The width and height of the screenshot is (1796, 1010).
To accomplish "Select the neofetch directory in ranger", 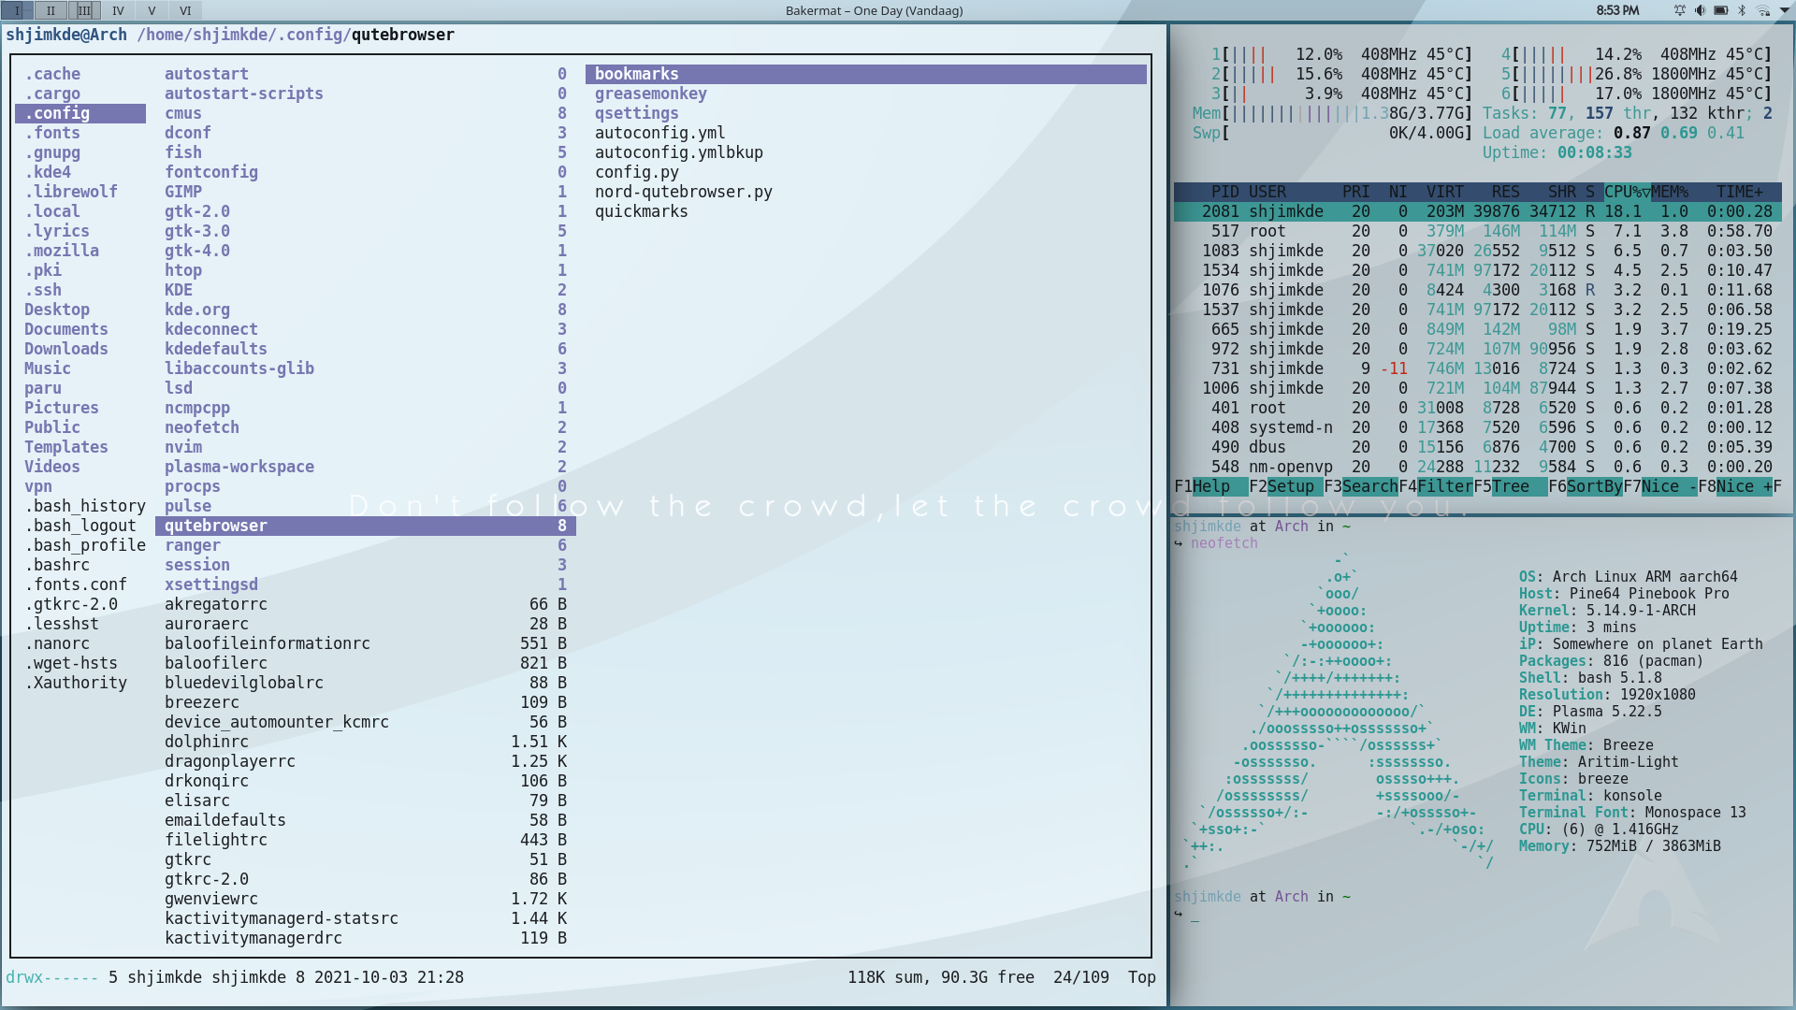I will [366, 427].
